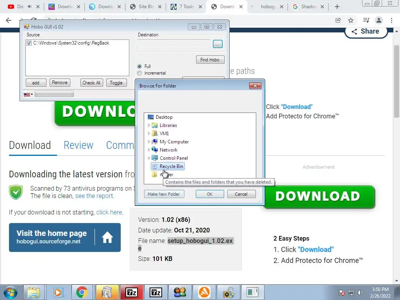Viewport: 400px width, 300px height.
Task: Open the Review tab on the page
Action: point(78,145)
